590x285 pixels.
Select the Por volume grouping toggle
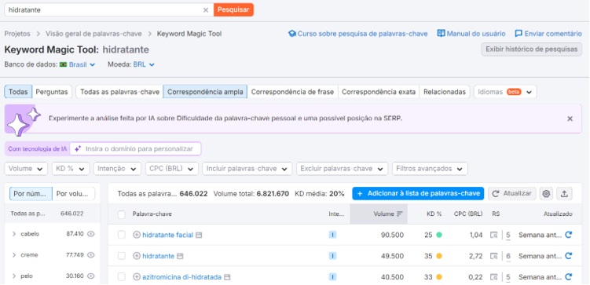click(x=74, y=194)
